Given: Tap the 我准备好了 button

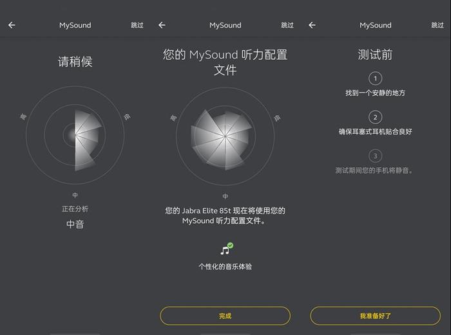Looking at the screenshot, I should [x=375, y=316].
